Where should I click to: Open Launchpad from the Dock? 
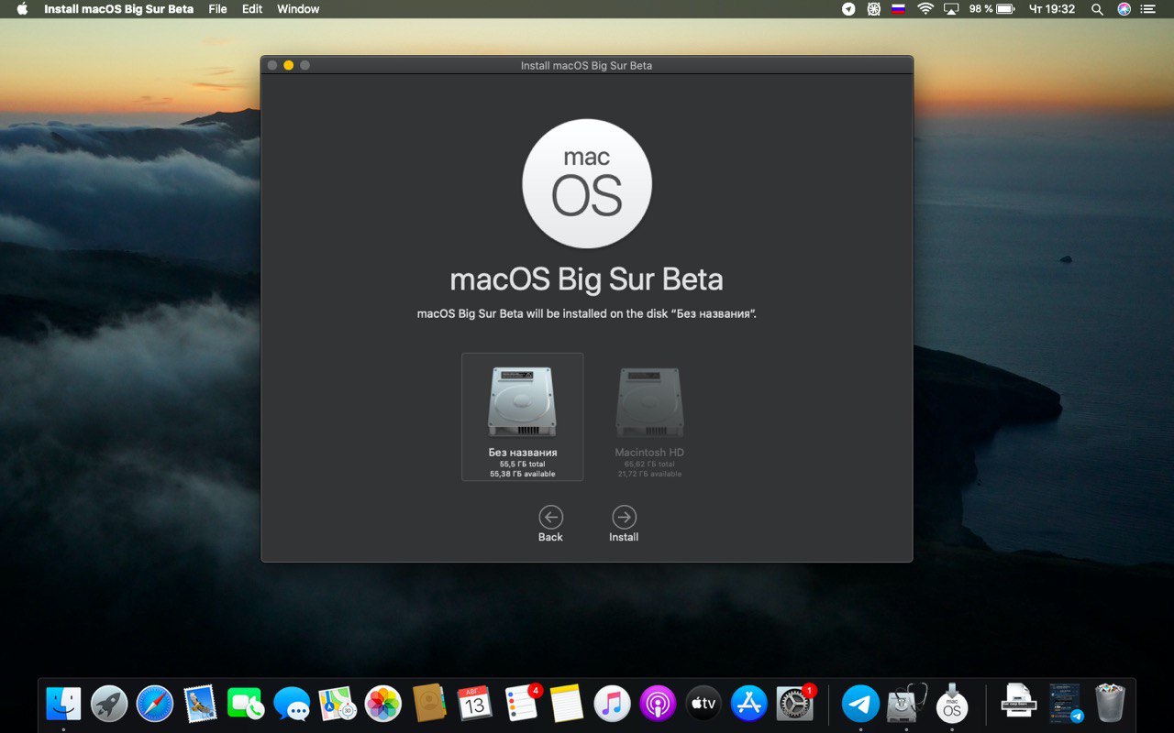pos(109,704)
